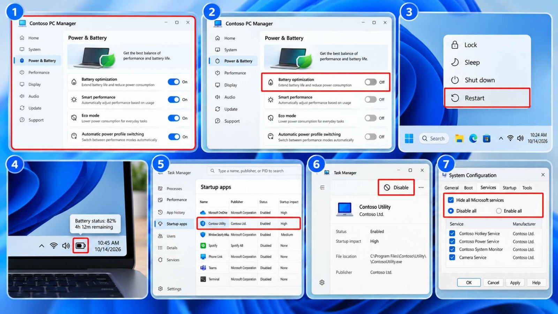
Task: Select the Enable all radio button
Action: tap(499, 211)
